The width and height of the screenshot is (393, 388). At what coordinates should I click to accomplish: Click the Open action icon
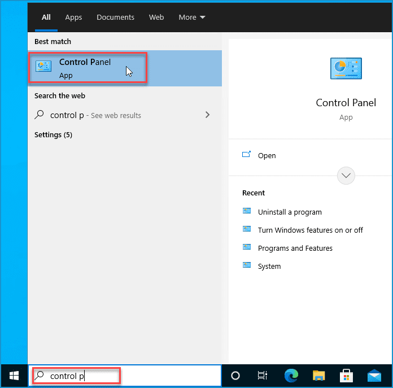246,154
